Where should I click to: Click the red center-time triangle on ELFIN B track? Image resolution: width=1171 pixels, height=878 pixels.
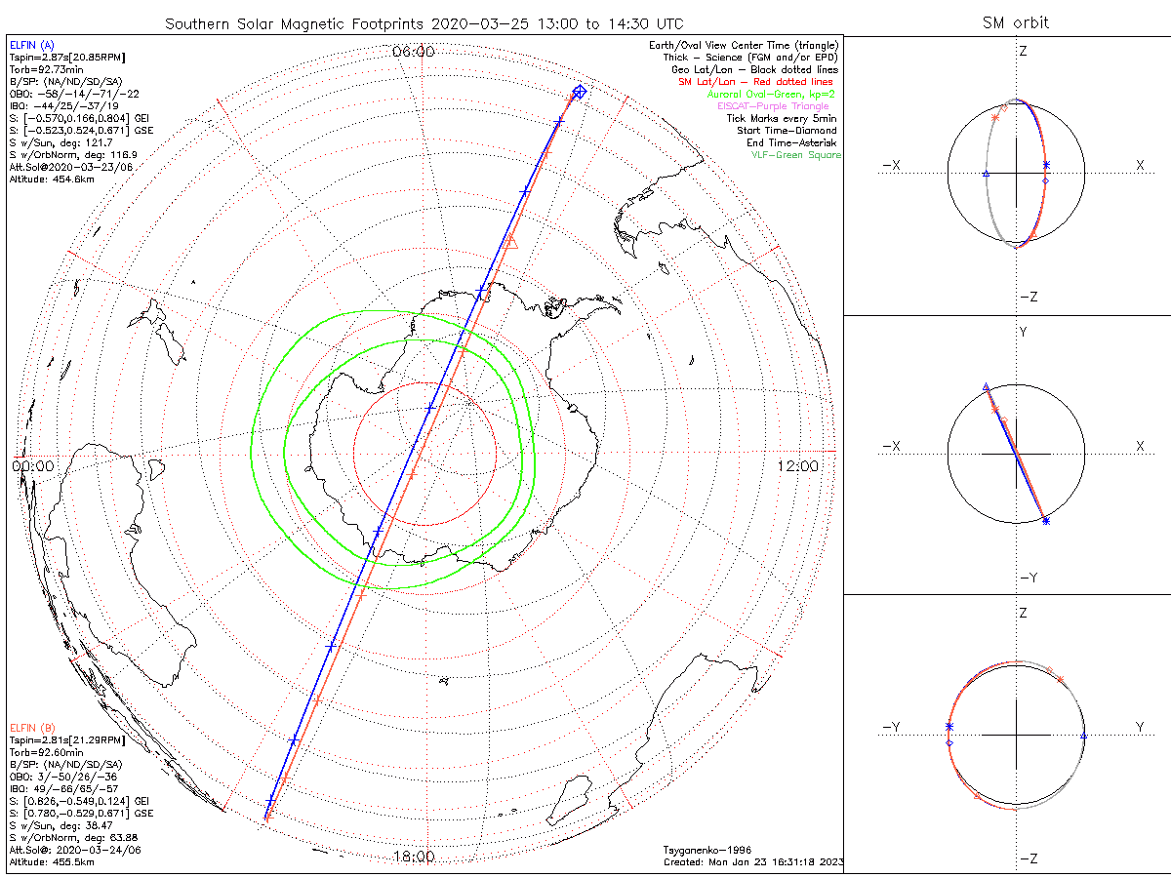click(x=510, y=241)
